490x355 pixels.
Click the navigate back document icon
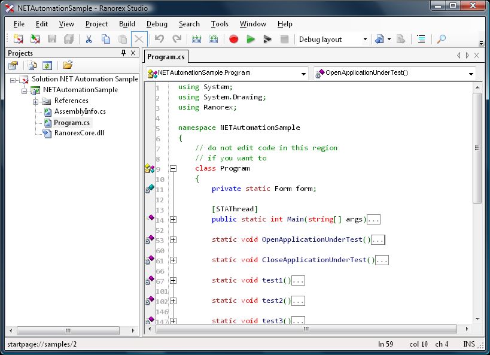coord(379,39)
